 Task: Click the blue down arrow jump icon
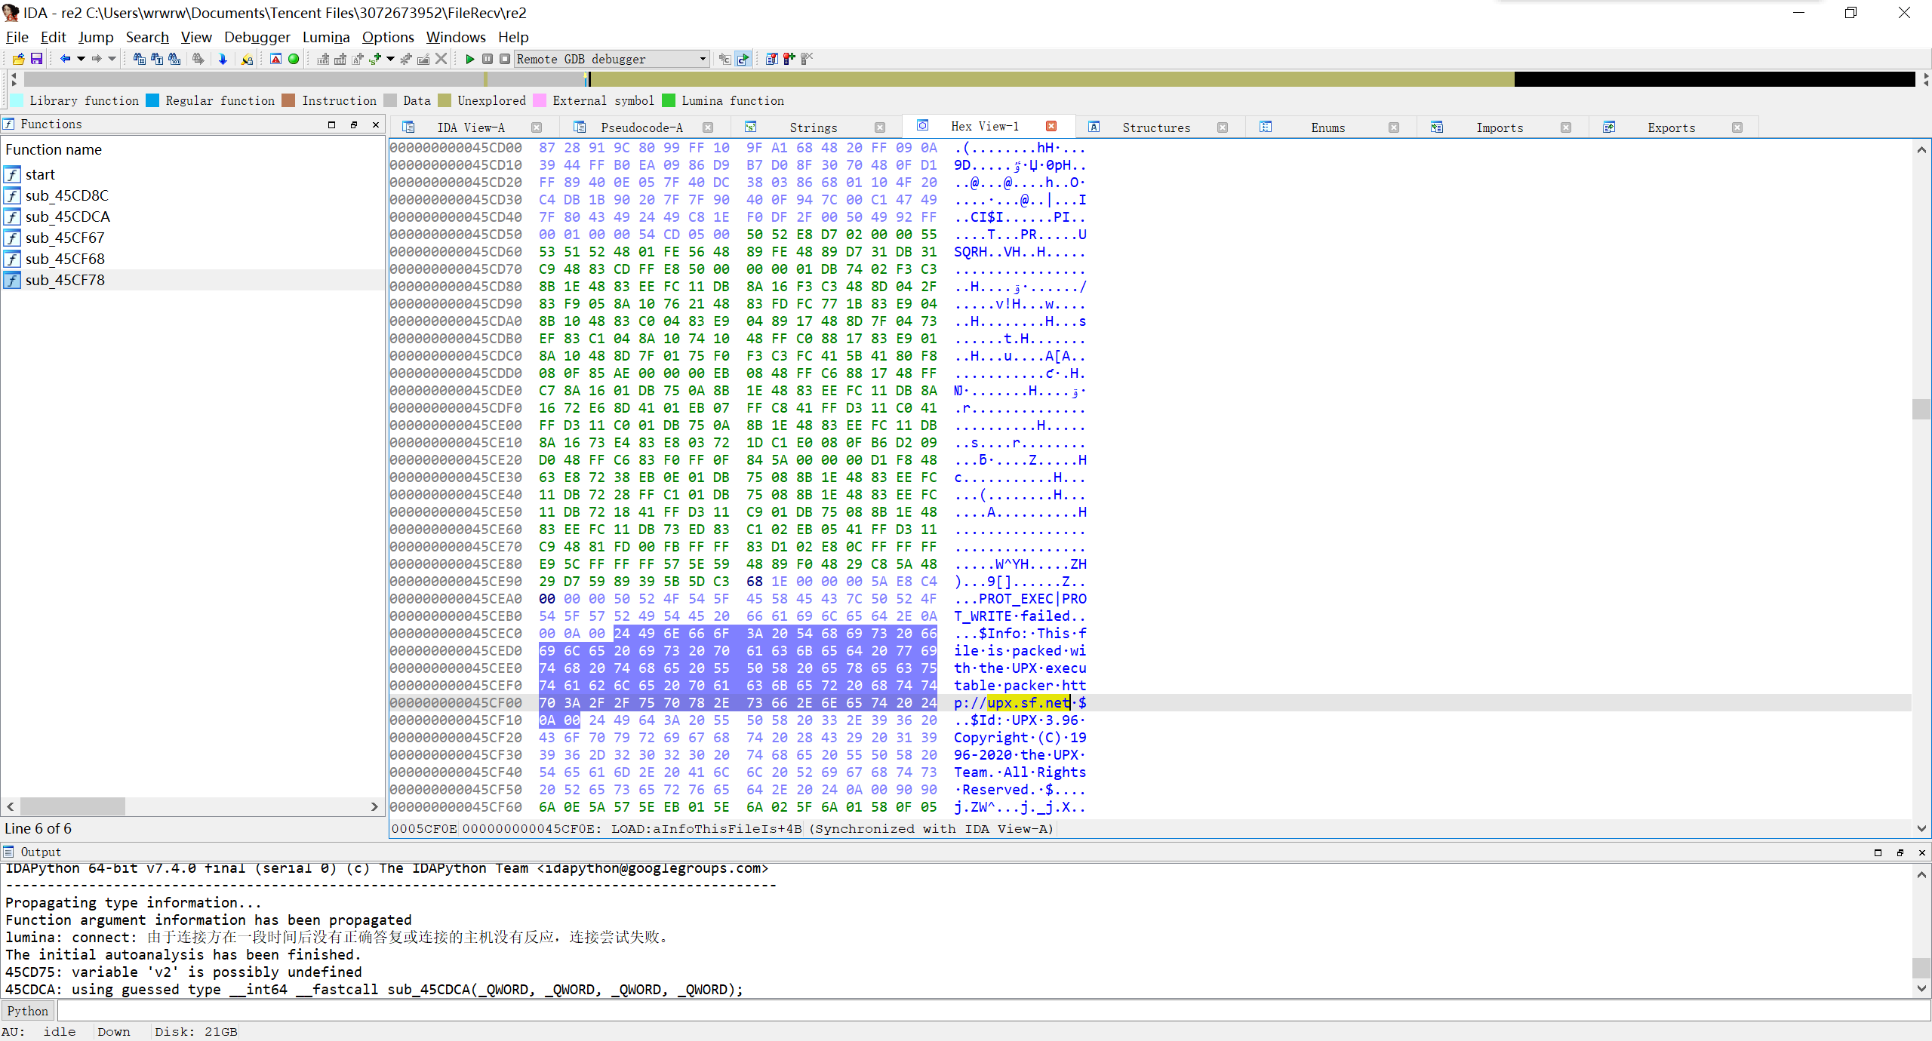pos(223,59)
